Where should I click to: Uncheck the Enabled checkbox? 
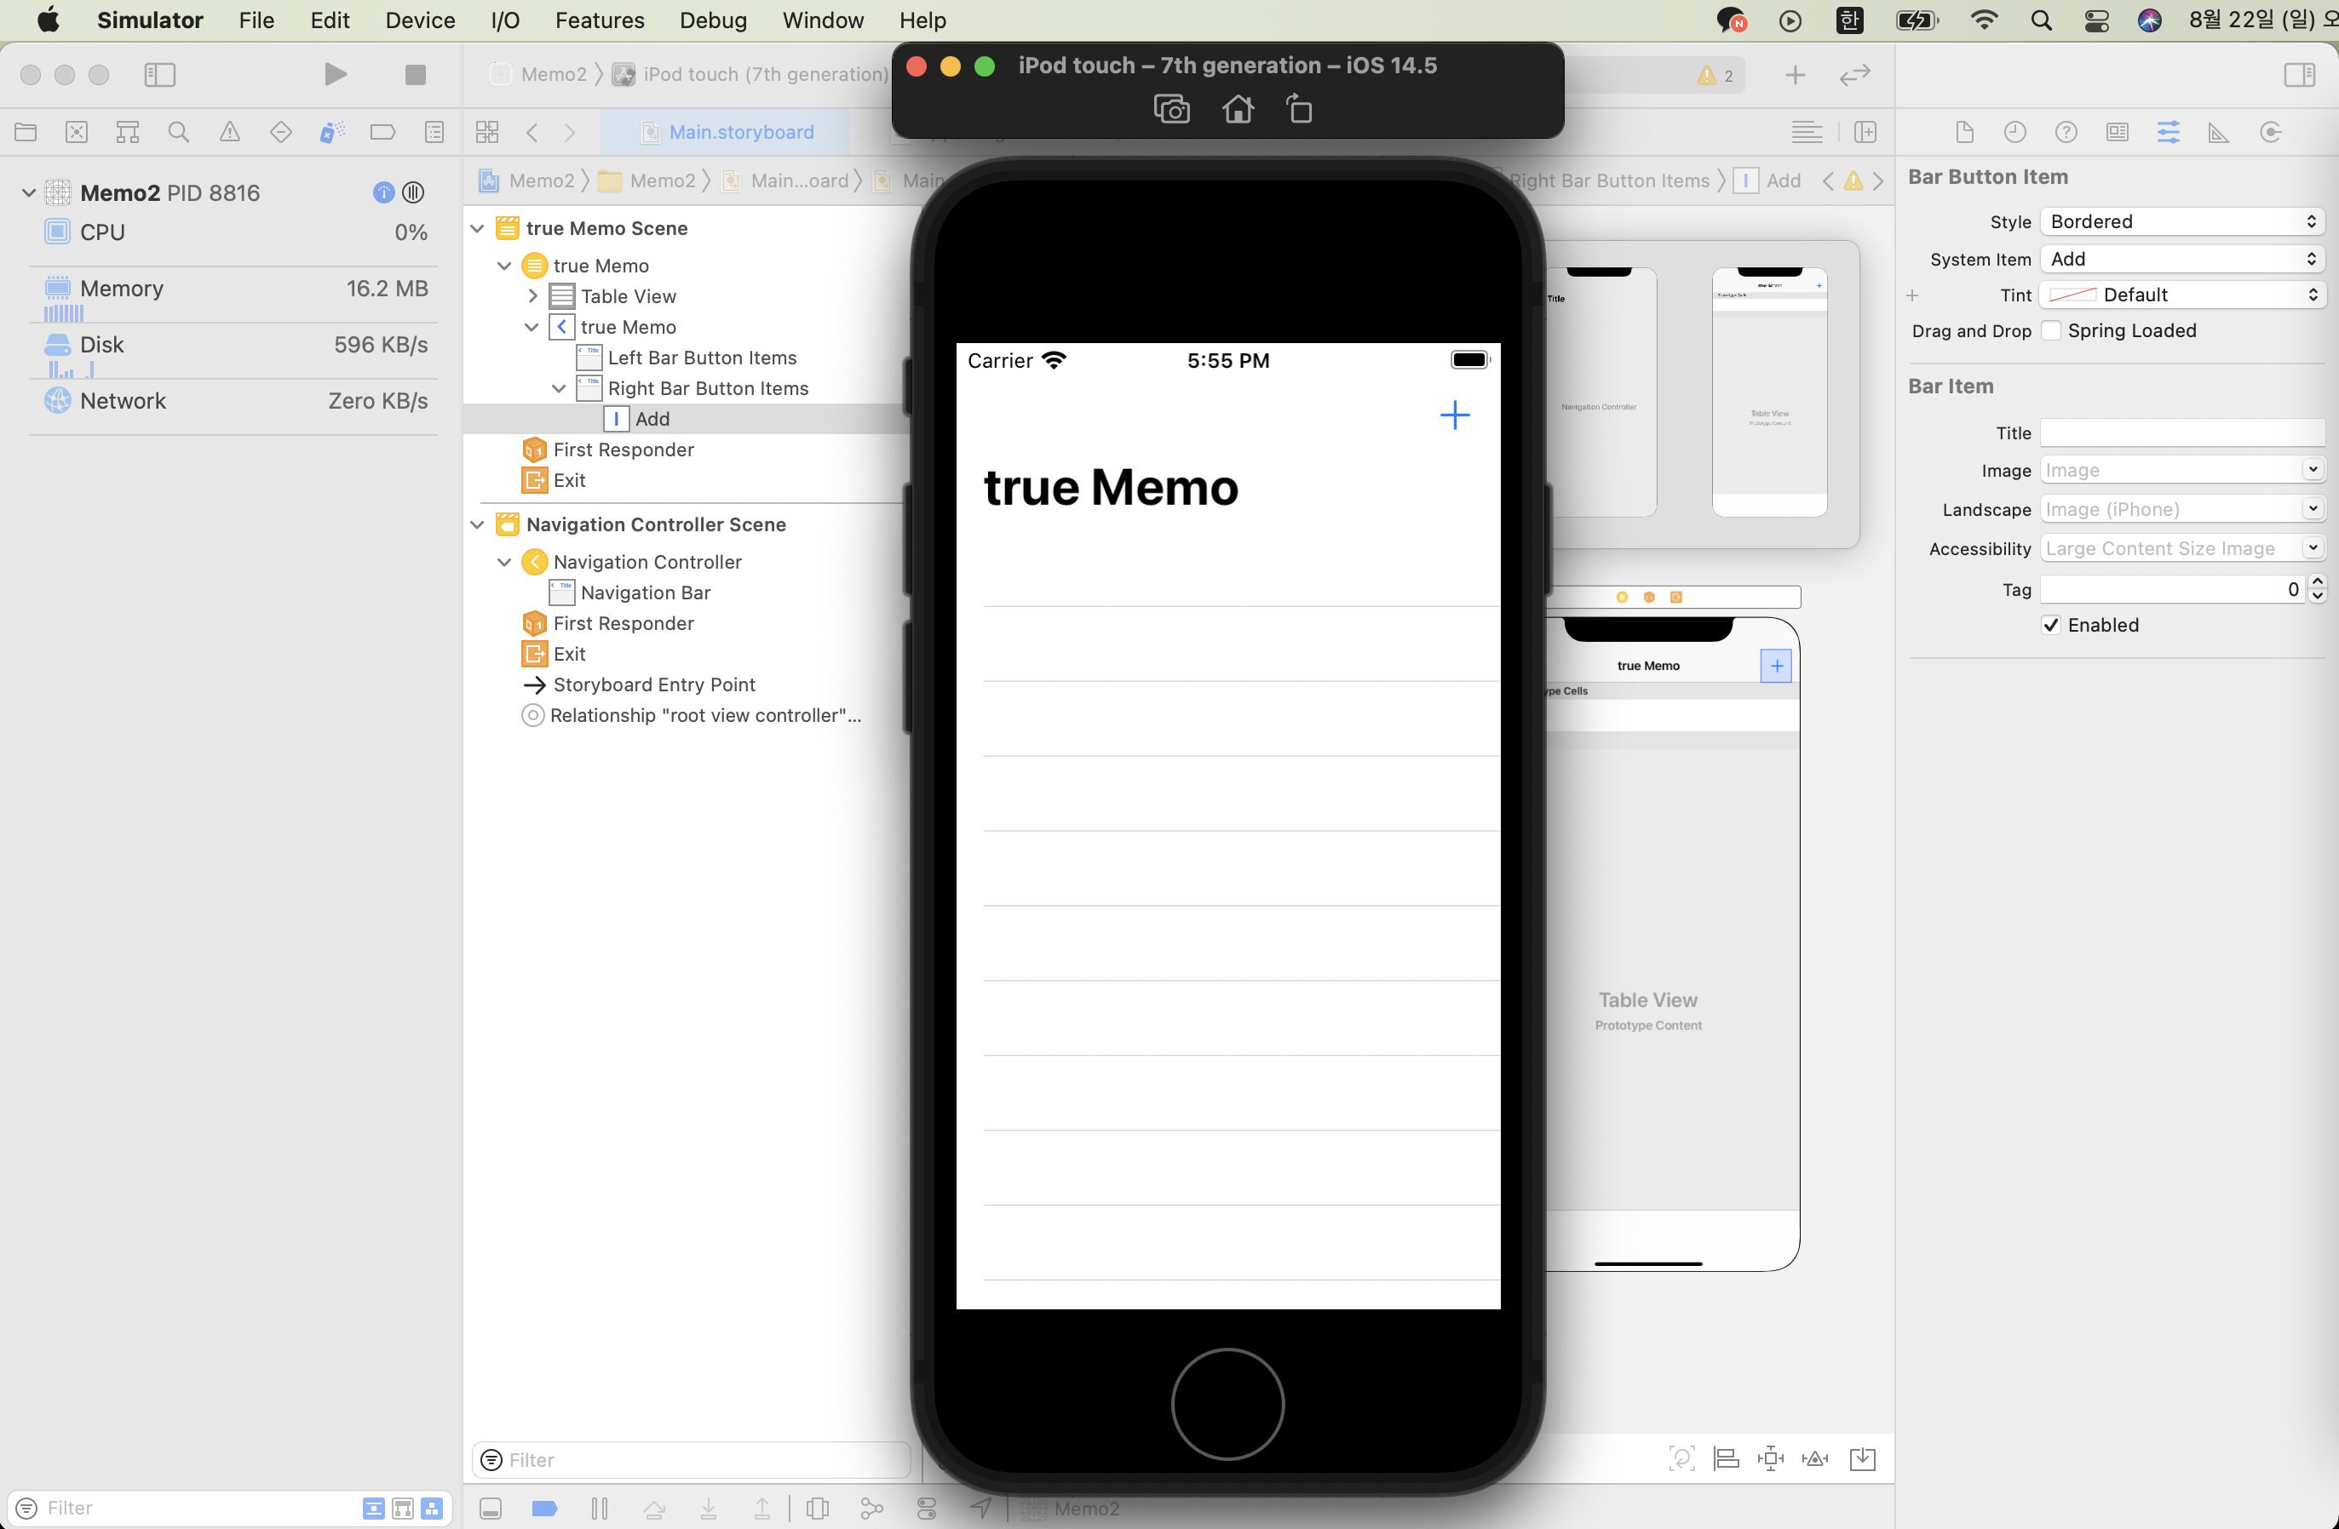(x=2051, y=626)
